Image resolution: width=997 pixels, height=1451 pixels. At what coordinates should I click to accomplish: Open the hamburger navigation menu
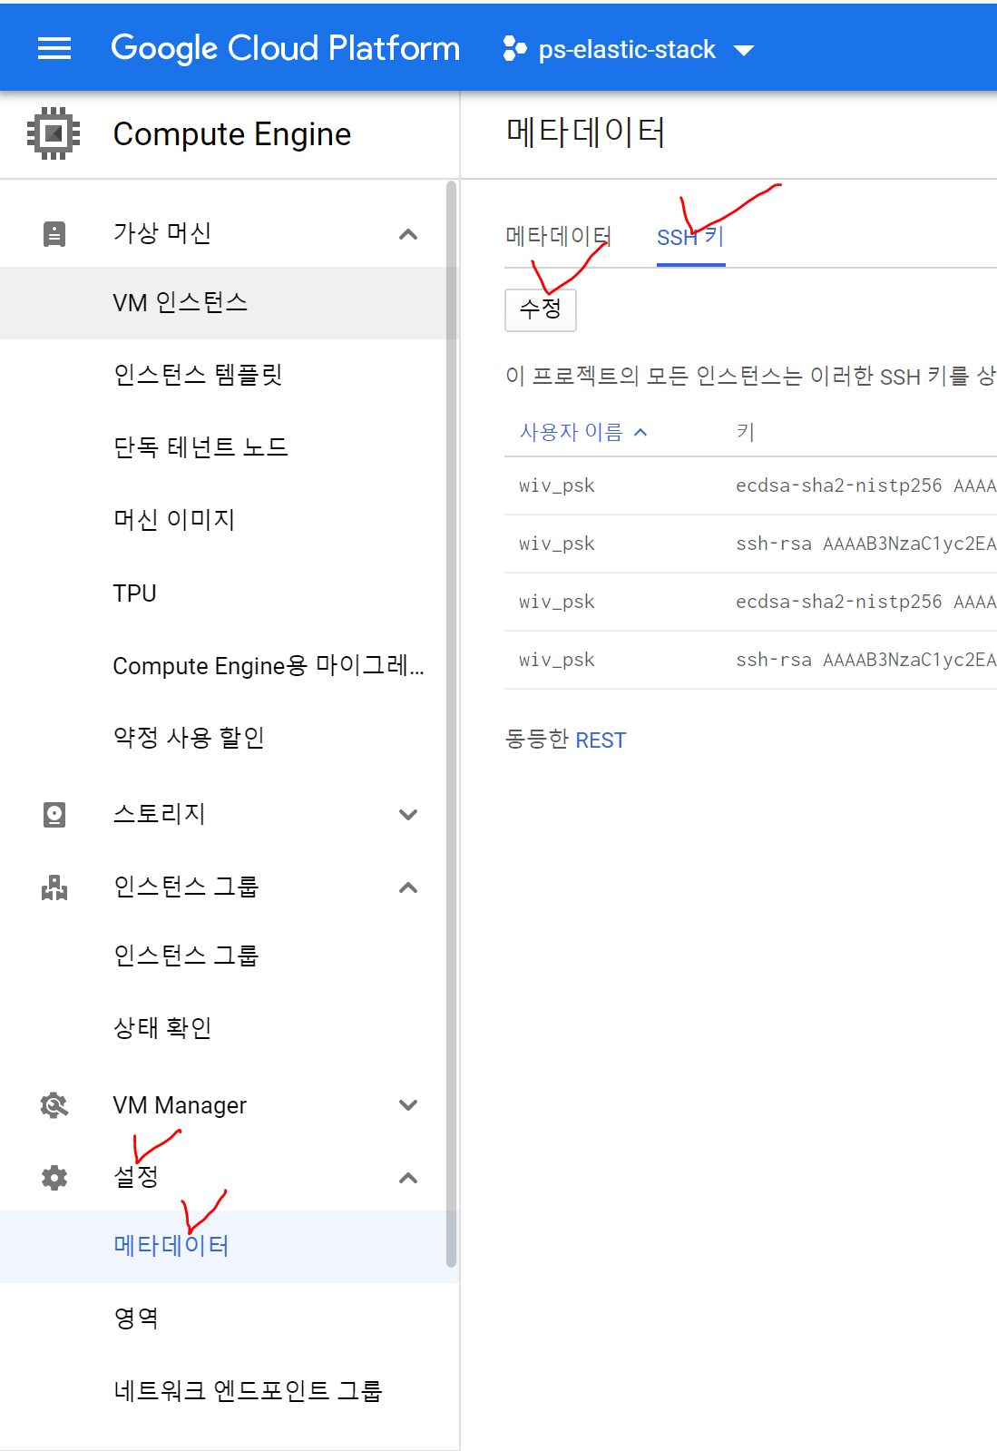(x=54, y=48)
